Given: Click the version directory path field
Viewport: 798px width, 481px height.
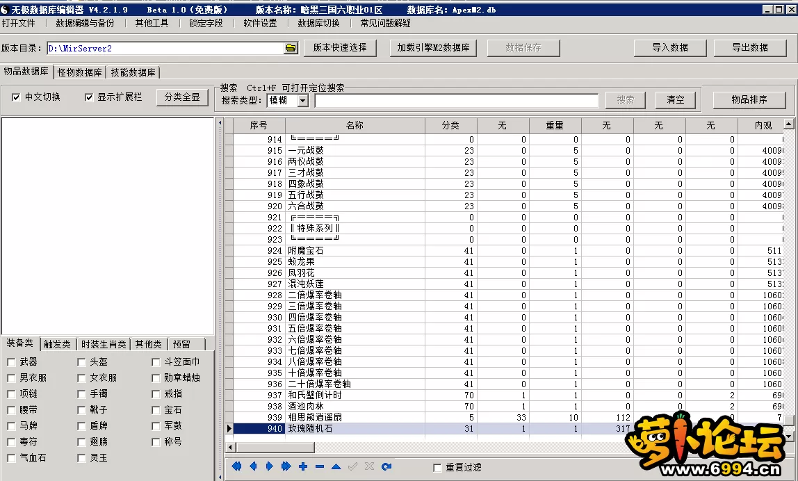Looking at the screenshot, I should [165, 49].
